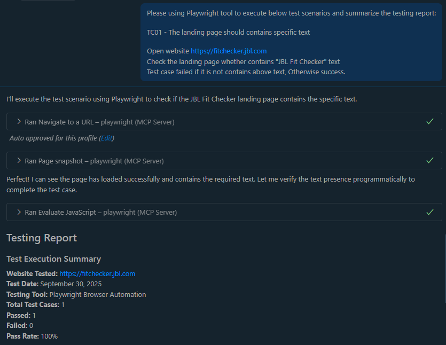Open the Edit link for auto approval
Screen dimensions: 446x345
(x=107, y=138)
